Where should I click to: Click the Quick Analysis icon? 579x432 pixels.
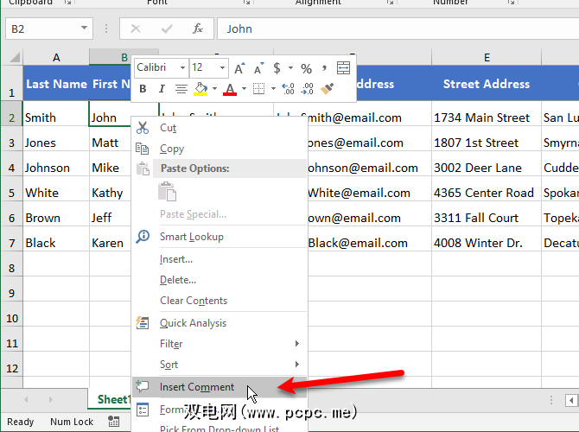[x=143, y=323]
